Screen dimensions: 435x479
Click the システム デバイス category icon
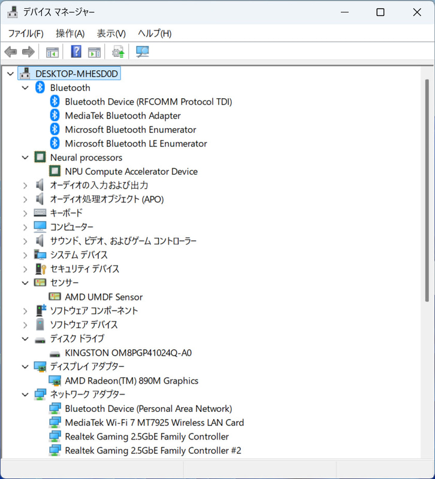click(40, 254)
